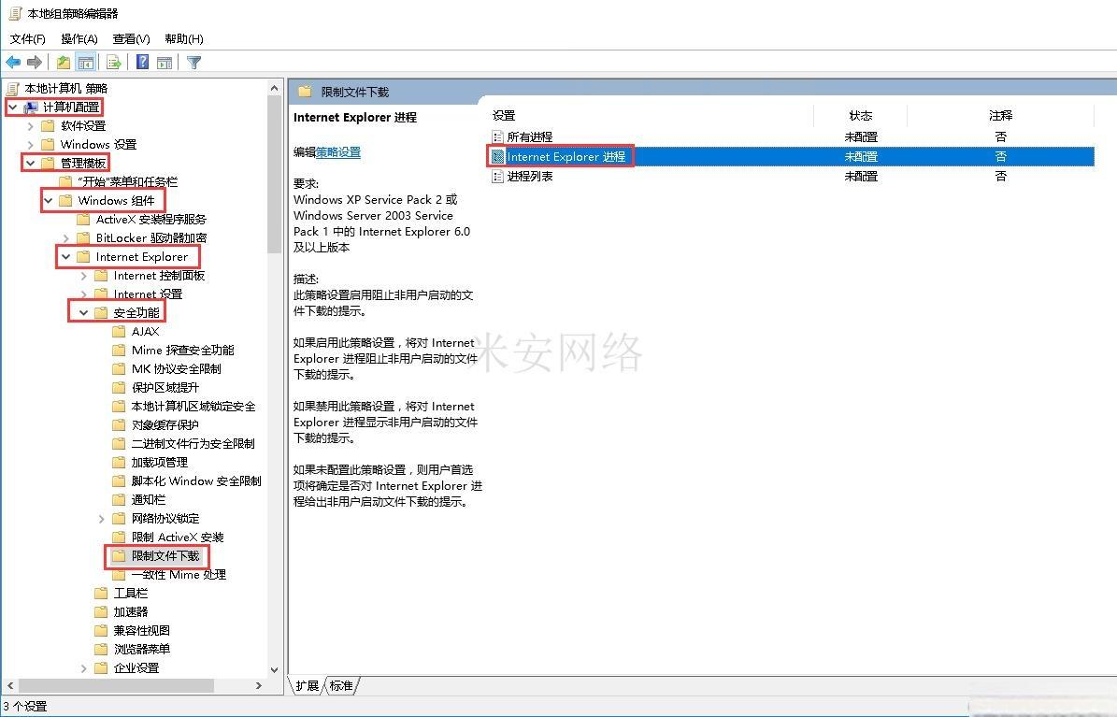This screenshot has width=1117, height=717.
Task: Switch to the 扩展 tab
Action: click(307, 685)
